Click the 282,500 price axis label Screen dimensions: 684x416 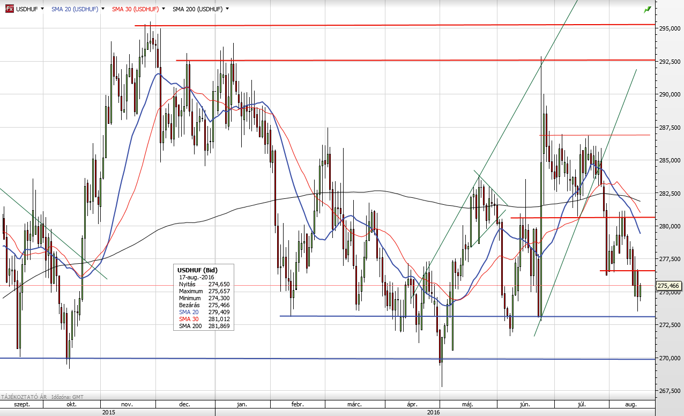click(668, 194)
